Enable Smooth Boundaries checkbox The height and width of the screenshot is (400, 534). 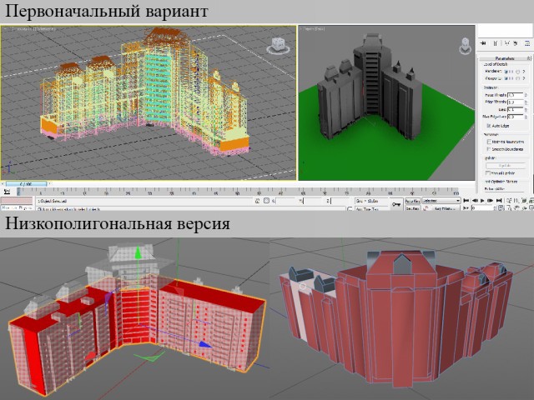tap(489, 149)
